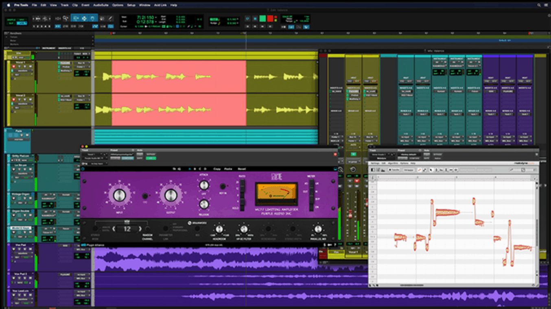This screenshot has width=551, height=309.
Task: Select the Trim tool in edit toolbar
Action: [76, 18]
